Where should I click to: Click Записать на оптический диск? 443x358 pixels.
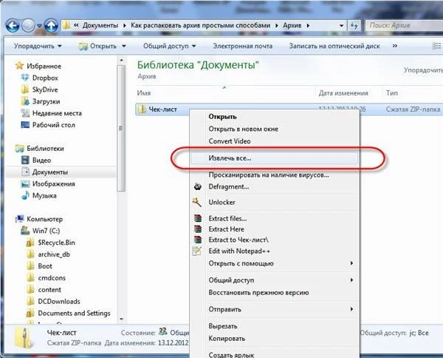(334, 46)
